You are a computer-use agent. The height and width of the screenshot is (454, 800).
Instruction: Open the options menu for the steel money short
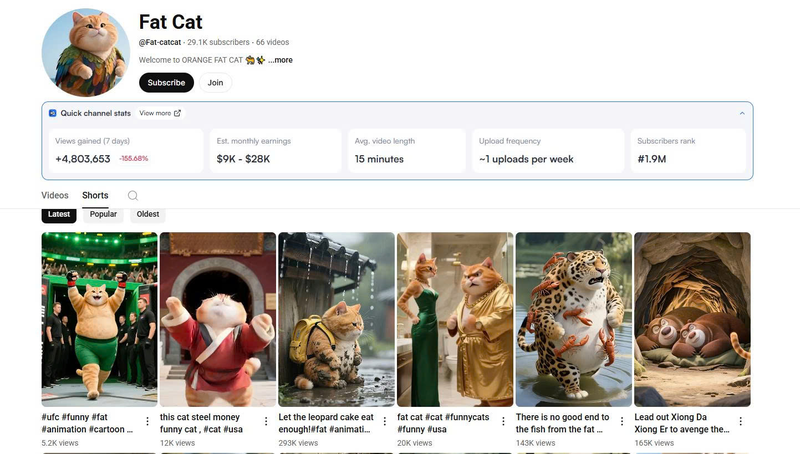pos(266,422)
